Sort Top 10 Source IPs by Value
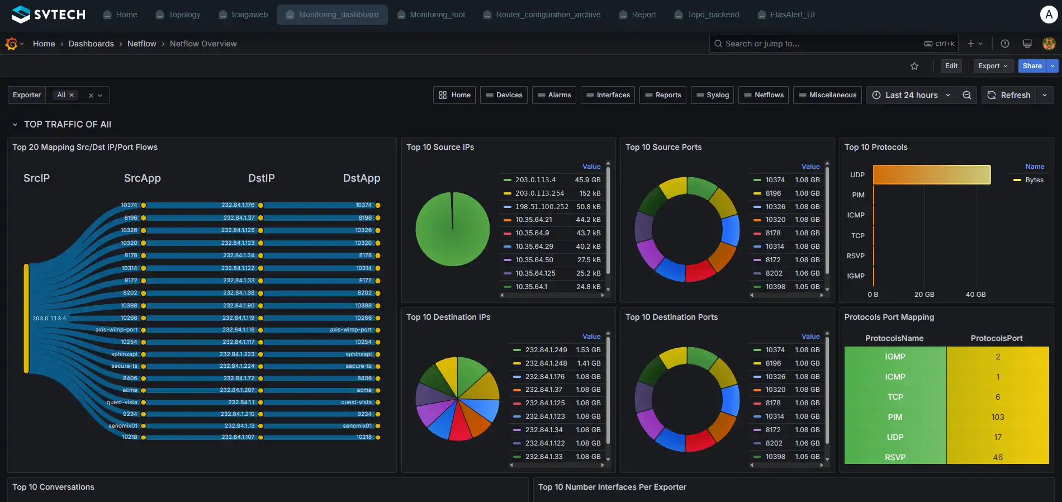1062x502 pixels. click(591, 167)
